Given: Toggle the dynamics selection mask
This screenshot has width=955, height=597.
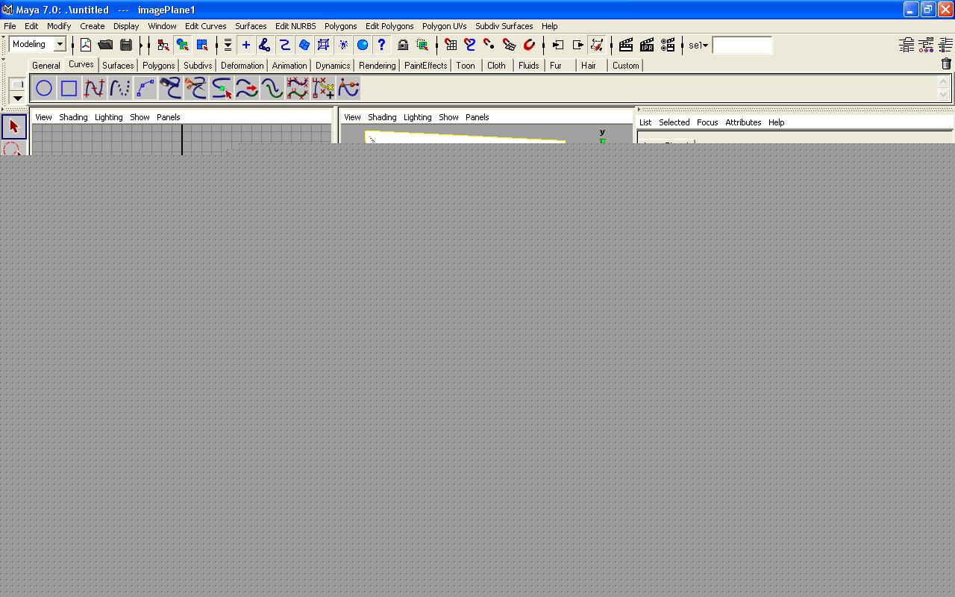Looking at the screenshot, I should 342,45.
